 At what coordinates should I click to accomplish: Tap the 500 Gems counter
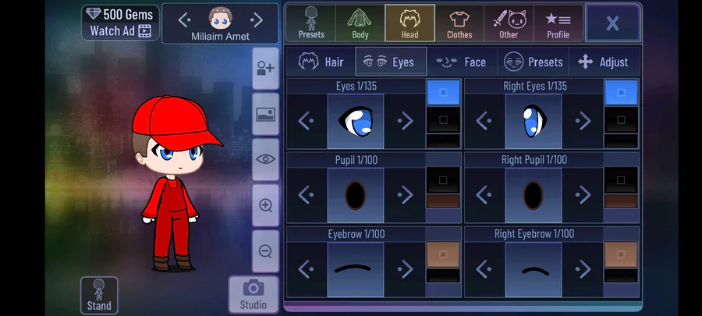point(120,14)
